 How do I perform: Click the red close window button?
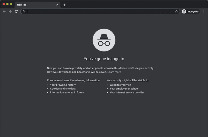point(4,4)
